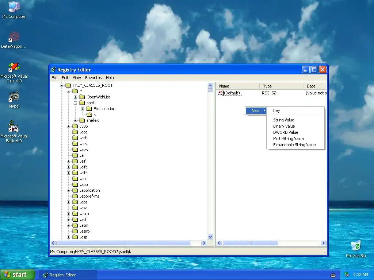Image resolution: width=374 pixels, height=280 pixels.
Task: Click values pane horizontal scroll right arrow
Action: click(x=324, y=243)
